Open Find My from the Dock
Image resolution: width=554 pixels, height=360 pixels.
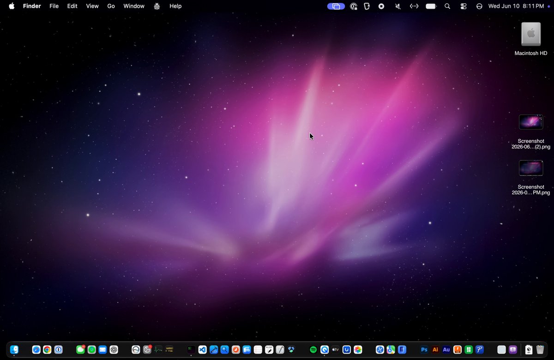[91, 350]
